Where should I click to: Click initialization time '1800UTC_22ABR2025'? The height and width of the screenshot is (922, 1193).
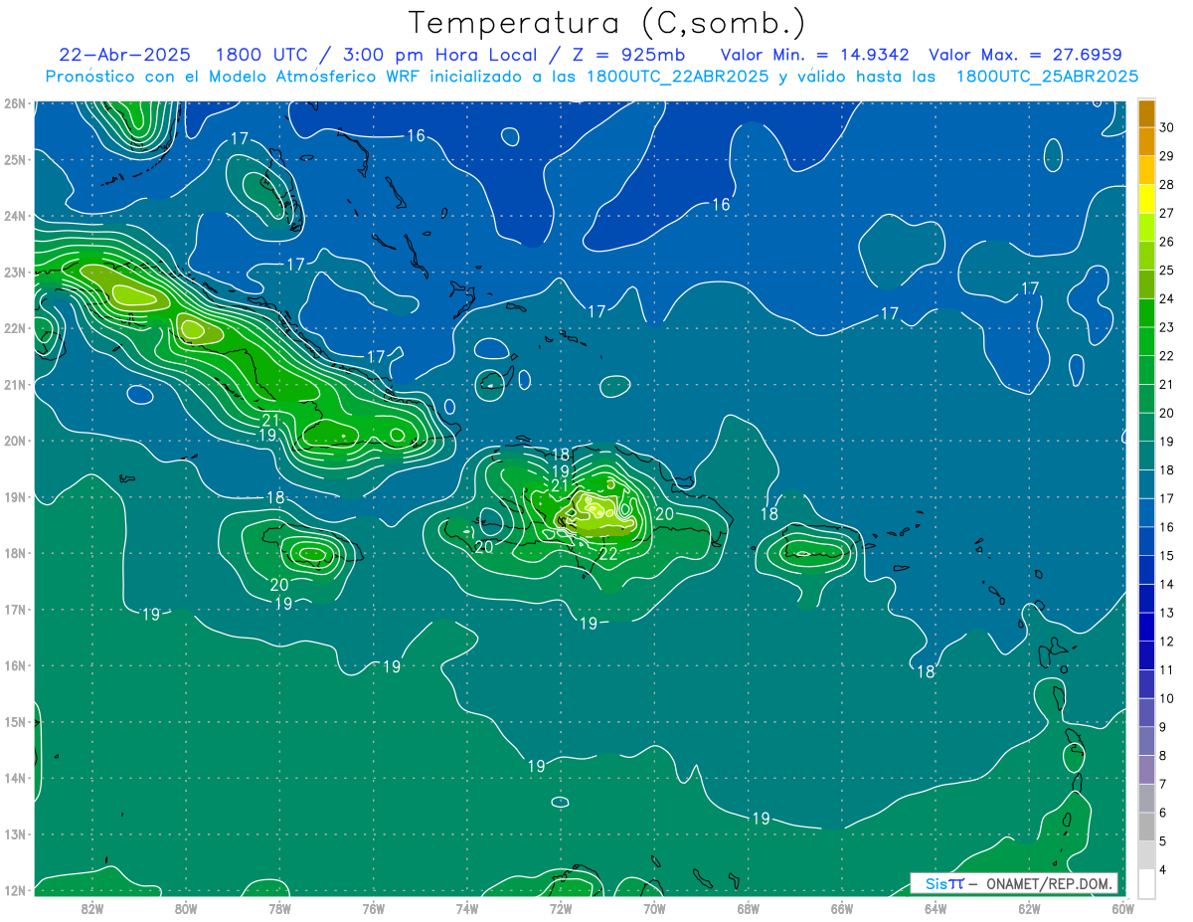677,76
